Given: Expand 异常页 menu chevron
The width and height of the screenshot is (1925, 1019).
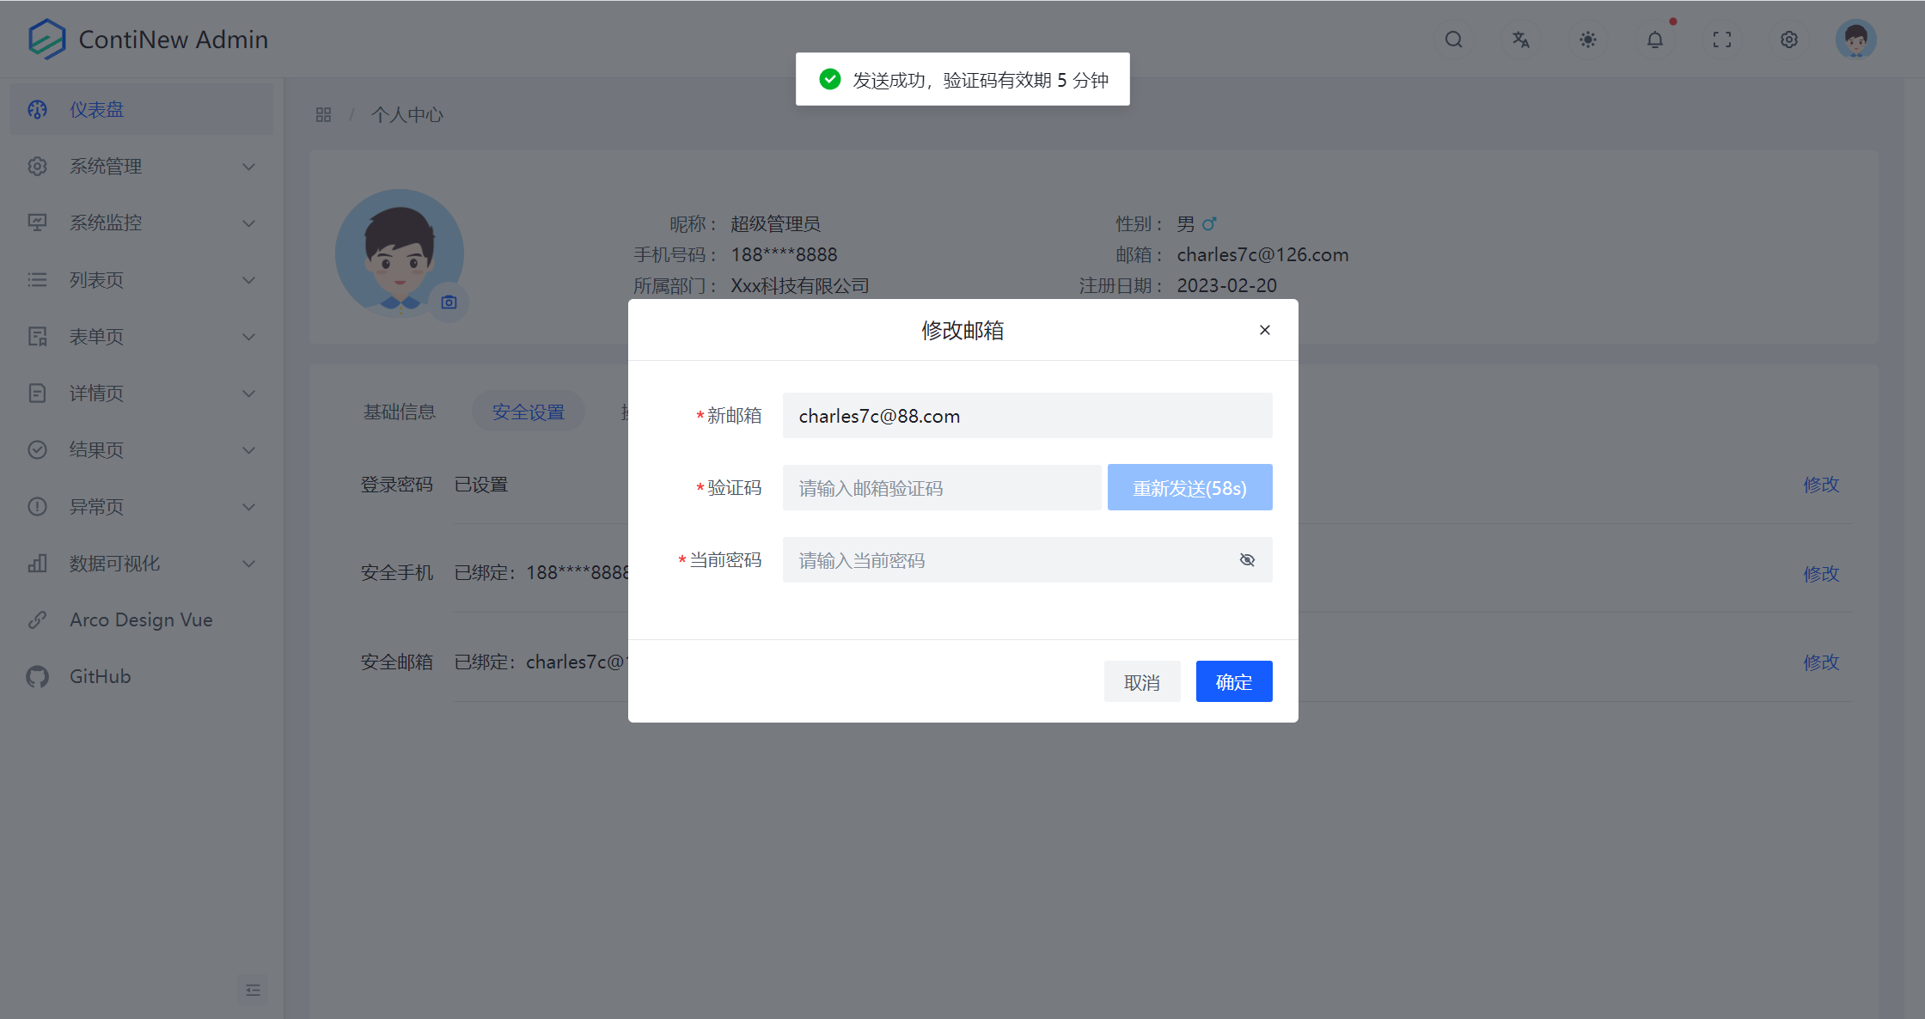Looking at the screenshot, I should pos(248,507).
